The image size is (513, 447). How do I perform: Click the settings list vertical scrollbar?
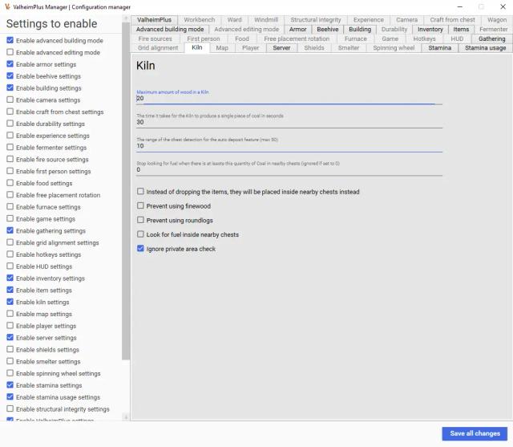click(x=126, y=191)
